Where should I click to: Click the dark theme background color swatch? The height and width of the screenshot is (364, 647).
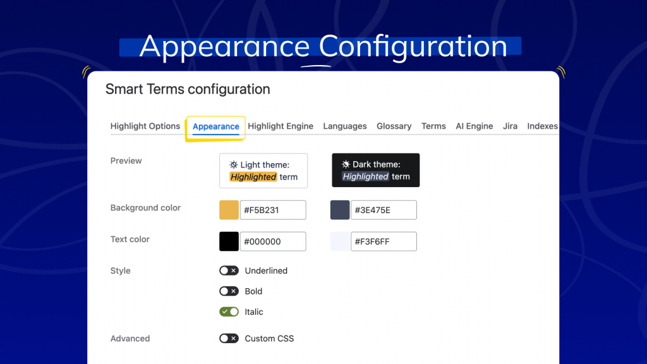[x=340, y=210]
